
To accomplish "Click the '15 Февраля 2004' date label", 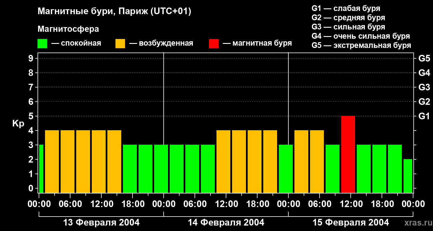I will [351, 222].
